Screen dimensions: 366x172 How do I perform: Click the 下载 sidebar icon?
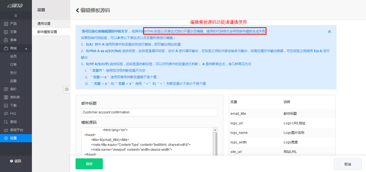(x=6, y=105)
